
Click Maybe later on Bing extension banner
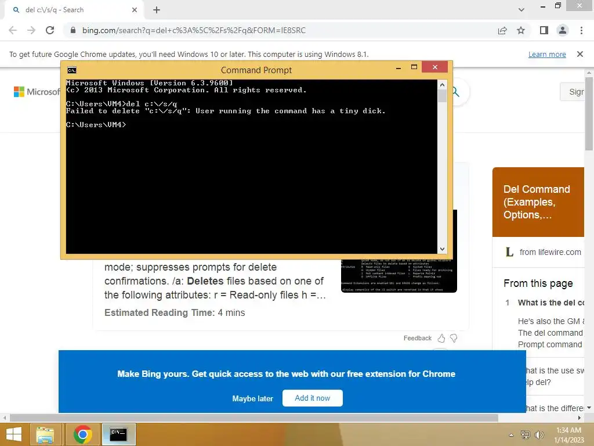[253, 398]
